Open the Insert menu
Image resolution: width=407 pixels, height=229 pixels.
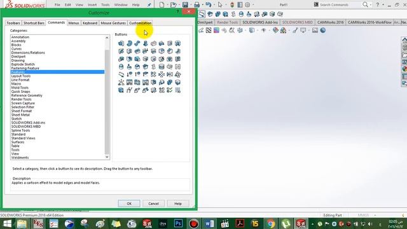pos(92,4)
